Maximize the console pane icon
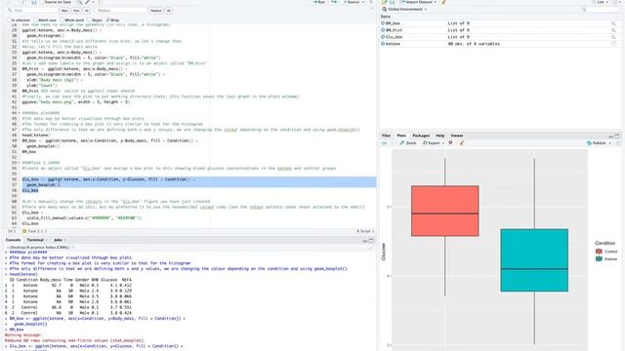Viewport: 625px width, 351px height. pyautogui.click(x=371, y=241)
